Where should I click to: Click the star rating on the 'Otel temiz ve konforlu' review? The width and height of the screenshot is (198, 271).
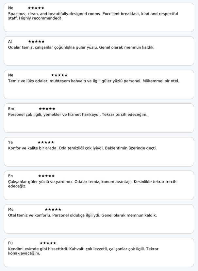[x=53, y=209]
